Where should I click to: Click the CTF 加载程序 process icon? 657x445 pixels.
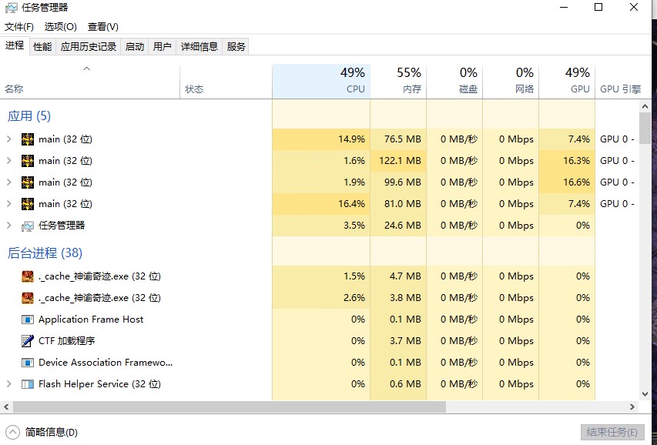[28, 341]
